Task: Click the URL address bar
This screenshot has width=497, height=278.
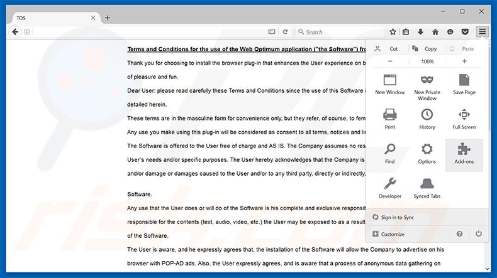Action: 149,32
